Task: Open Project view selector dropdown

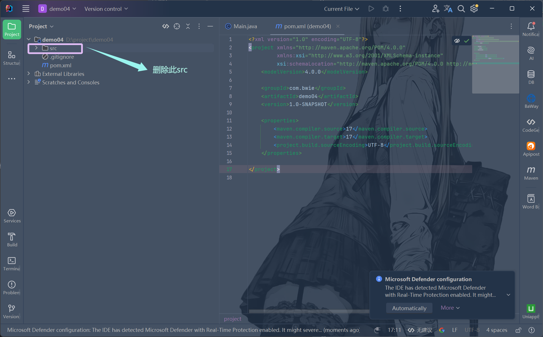Action: 41,26
